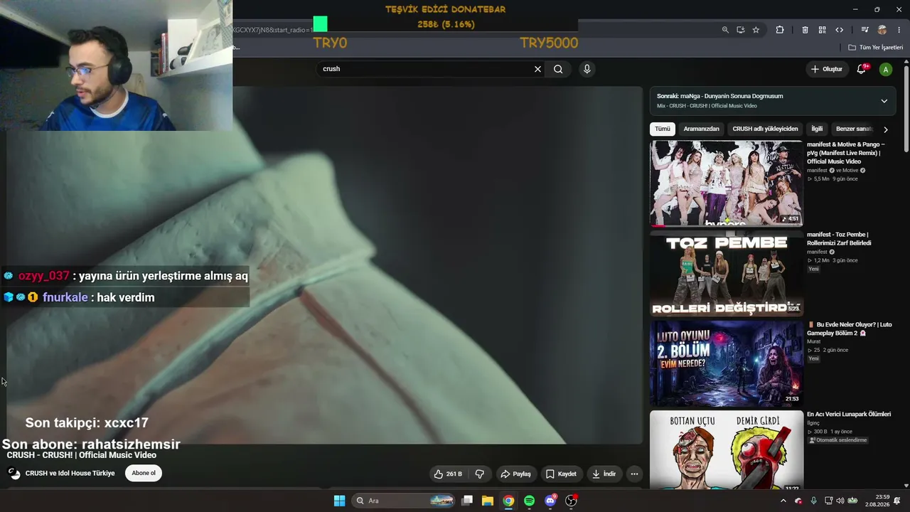
Task: Click the system tray volume icon
Action: pyautogui.click(x=840, y=501)
